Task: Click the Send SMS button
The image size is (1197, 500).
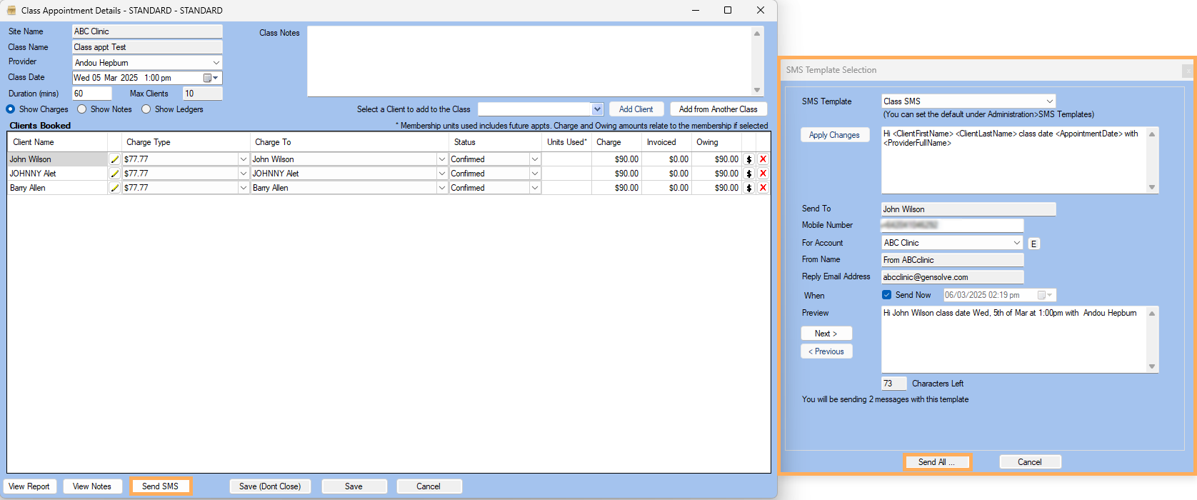Action: point(160,486)
